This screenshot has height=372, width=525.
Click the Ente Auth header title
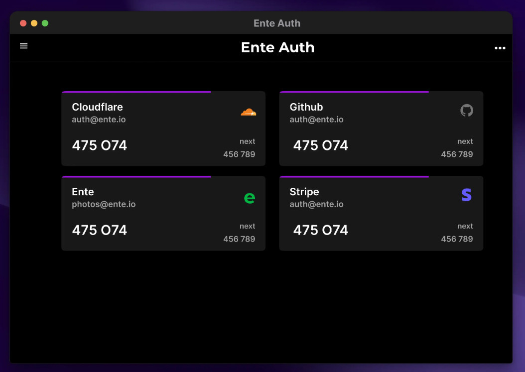[277, 47]
